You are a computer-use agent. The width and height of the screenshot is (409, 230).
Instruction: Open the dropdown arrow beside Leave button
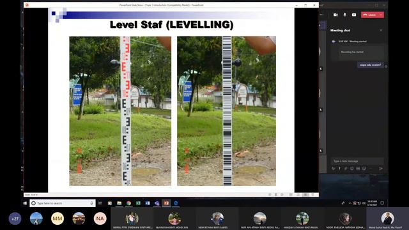coord(382,15)
